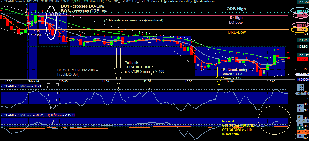Viewport: 309px width, 141px height.
Task: Select the pSAR indicates weakness annotation
Action: [134, 20]
